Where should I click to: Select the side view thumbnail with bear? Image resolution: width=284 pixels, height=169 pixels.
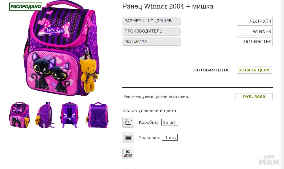pos(44,115)
